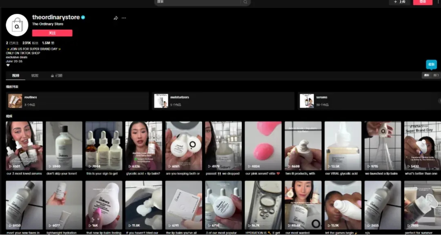Open video 'our 3 most loved serums'
Image resolution: width=441 pixels, height=235 pixels.
24,146
